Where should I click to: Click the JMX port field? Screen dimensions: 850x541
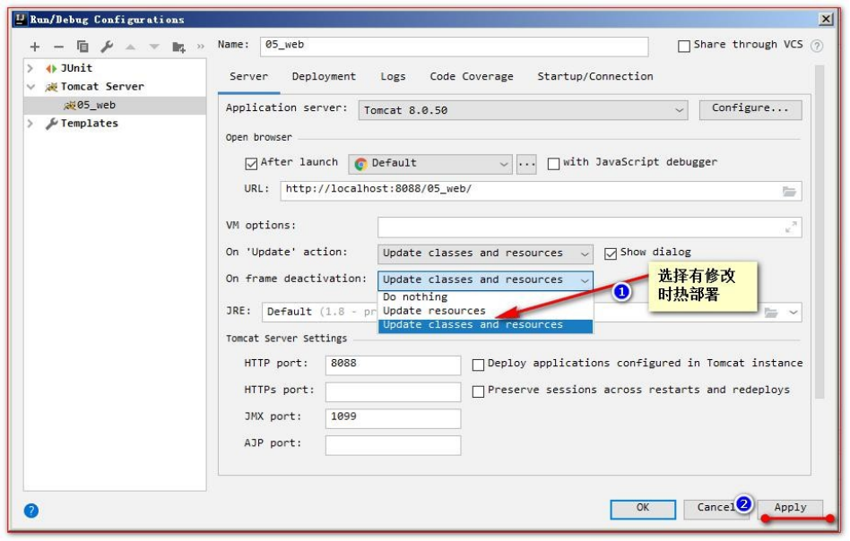(393, 418)
